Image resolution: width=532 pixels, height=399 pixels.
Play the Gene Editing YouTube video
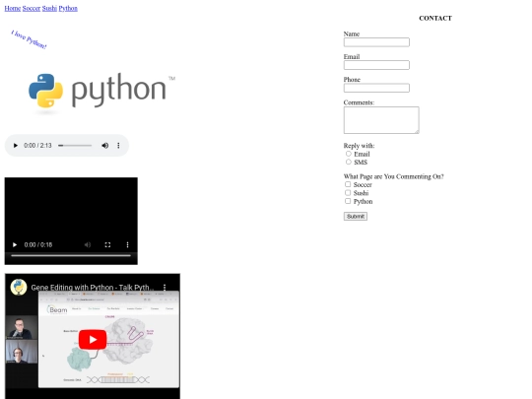click(x=93, y=339)
